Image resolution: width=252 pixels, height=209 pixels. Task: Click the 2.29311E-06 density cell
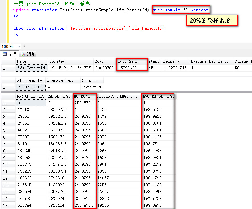pos(31,87)
